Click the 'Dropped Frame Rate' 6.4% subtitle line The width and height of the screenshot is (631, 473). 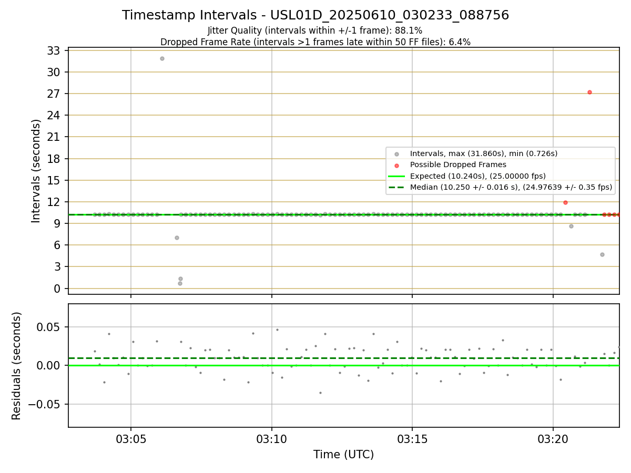[x=315, y=42]
